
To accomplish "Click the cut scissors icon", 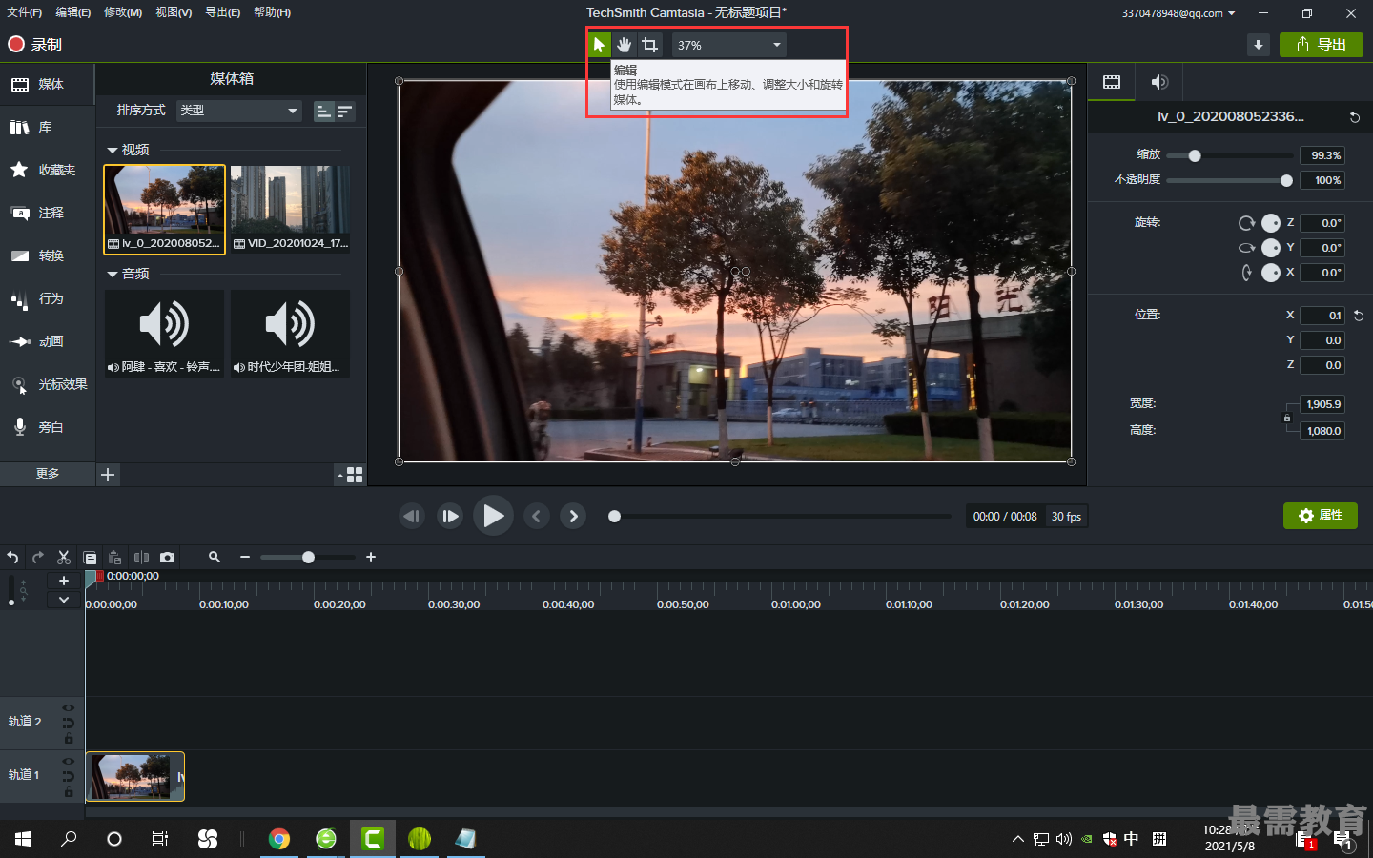I will tap(64, 557).
